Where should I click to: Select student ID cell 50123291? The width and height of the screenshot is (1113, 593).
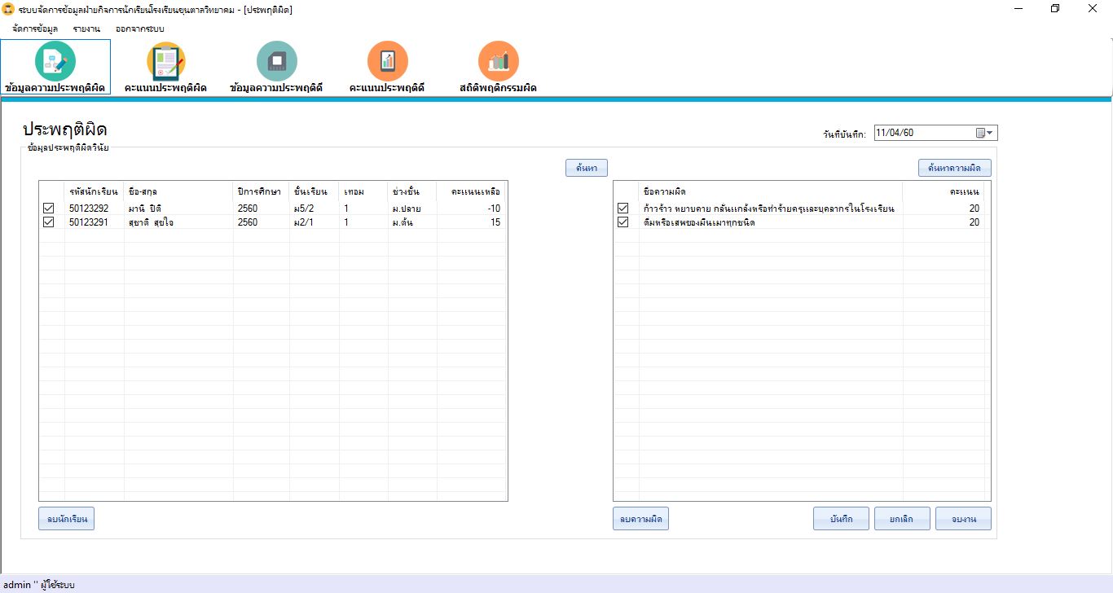tap(95, 222)
